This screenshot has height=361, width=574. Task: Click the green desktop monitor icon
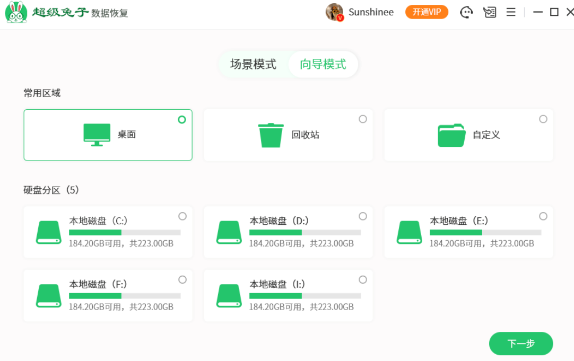(x=97, y=135)
